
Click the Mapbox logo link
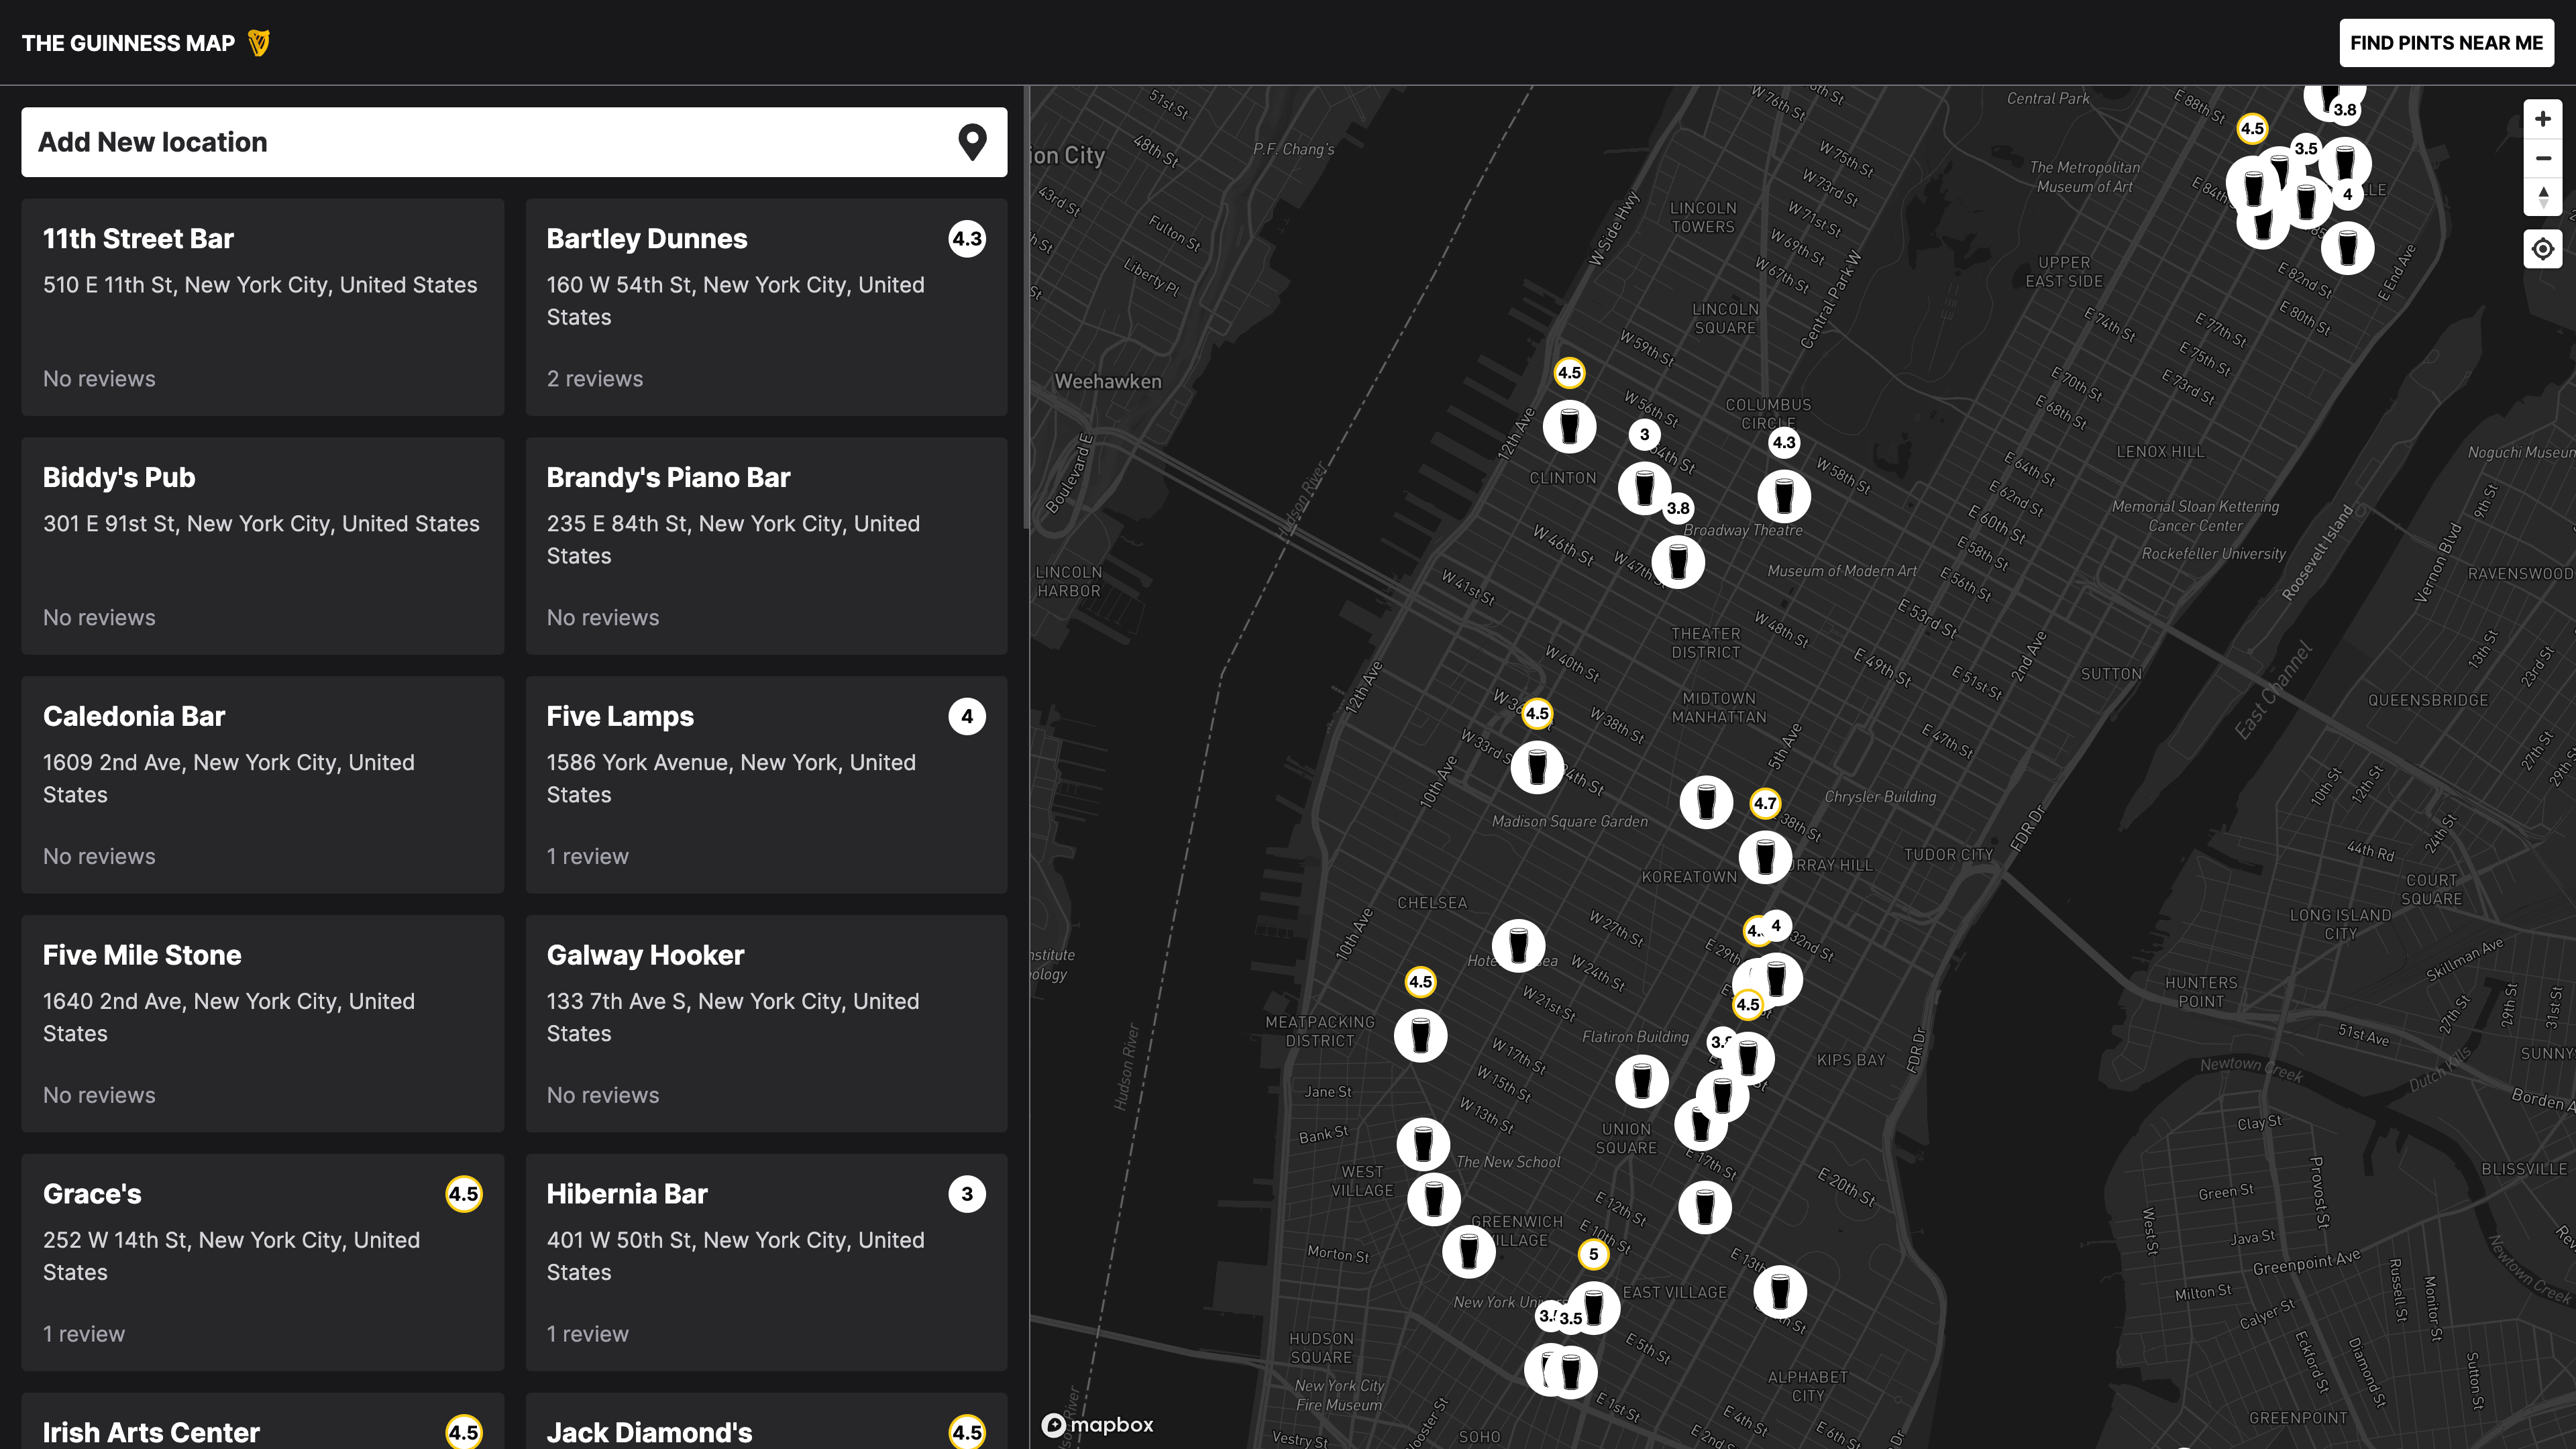click(x=1098, y=1425)
